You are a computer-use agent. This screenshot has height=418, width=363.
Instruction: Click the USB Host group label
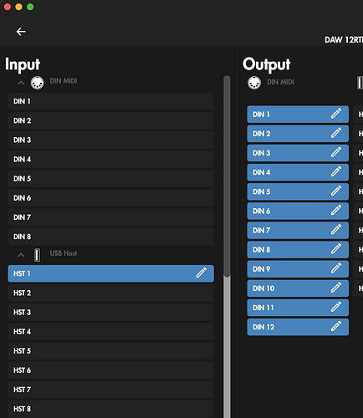(x=64, y=253)
